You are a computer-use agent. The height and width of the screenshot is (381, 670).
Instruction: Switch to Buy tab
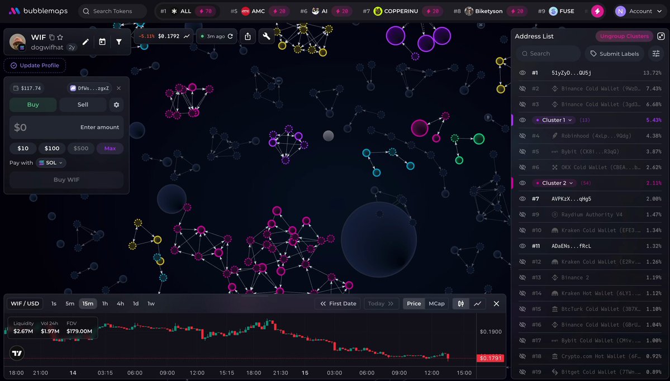tap(33, 104)
